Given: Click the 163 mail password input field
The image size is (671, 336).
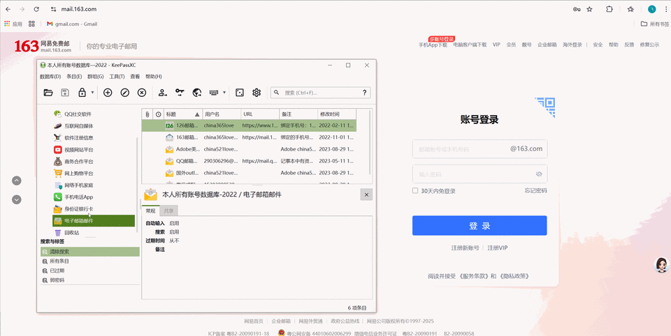Looking at the screenshot, I should tap(479, 174).
